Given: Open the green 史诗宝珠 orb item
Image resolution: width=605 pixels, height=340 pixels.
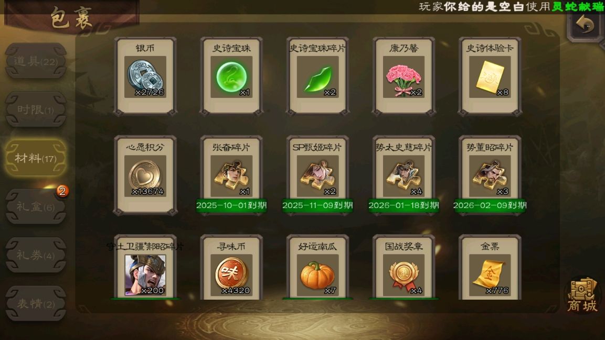Looking at the screenshot, I should (231, 76).
